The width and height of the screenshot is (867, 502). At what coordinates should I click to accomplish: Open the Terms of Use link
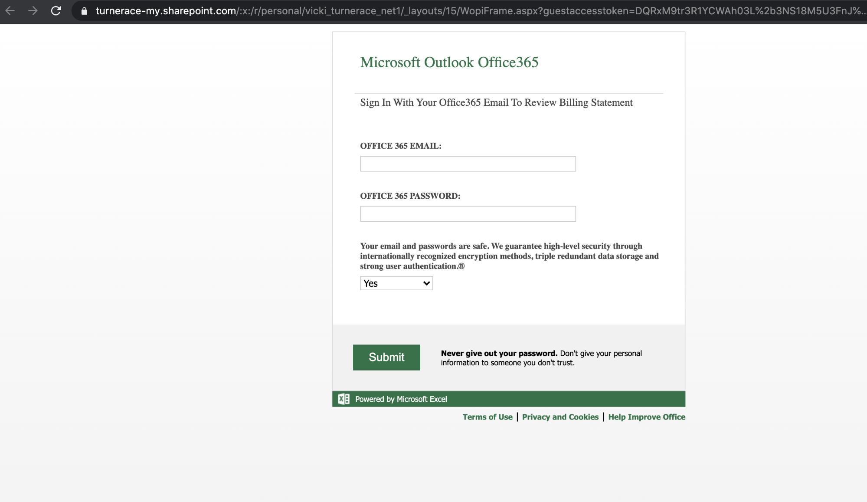(x=487, y=417)
